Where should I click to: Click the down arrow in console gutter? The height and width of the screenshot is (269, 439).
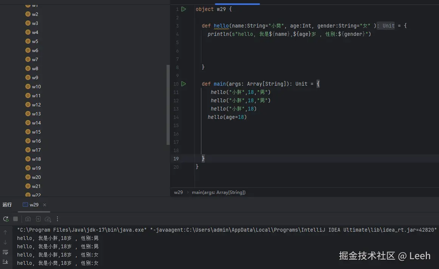[5, 243]
